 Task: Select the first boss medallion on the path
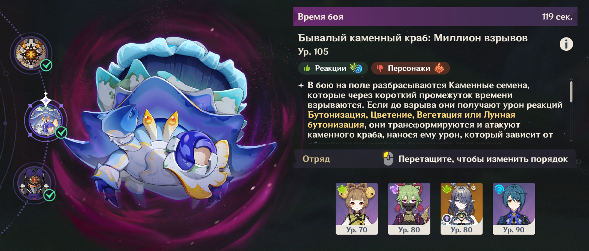coord(31,53)
